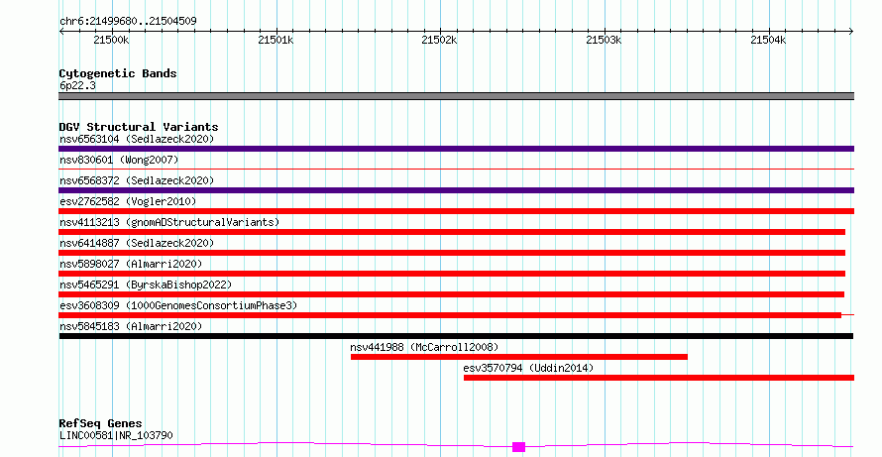The image size is (882, 457).
Task: Click the nsv5898027 (Almarri2020) label
Action: tap(131, 264)
